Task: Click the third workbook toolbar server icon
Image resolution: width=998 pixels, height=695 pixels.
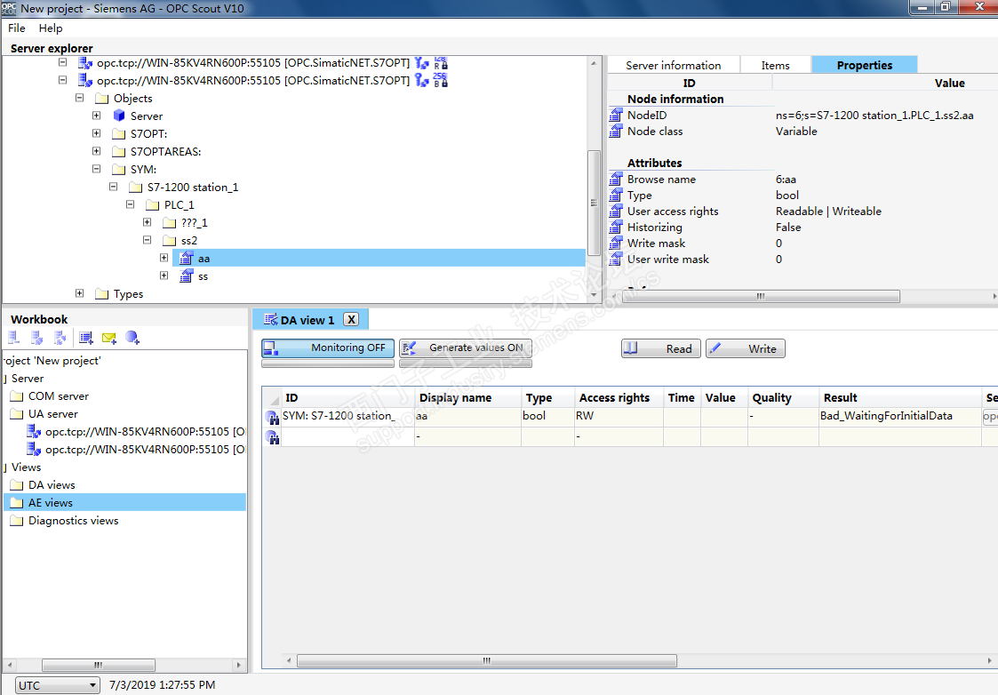Action: [x=60, y=338]
